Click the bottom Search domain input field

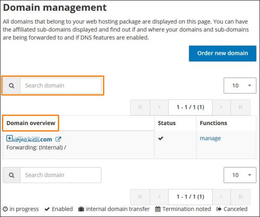(60, 175)
